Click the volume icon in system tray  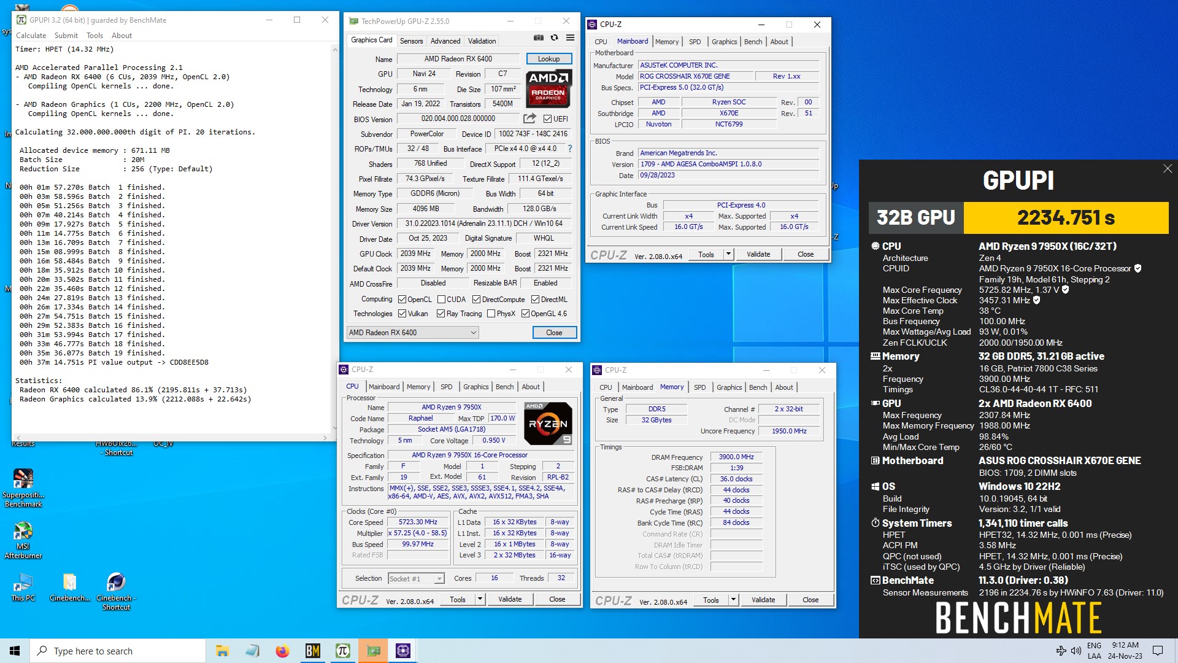1076,651
